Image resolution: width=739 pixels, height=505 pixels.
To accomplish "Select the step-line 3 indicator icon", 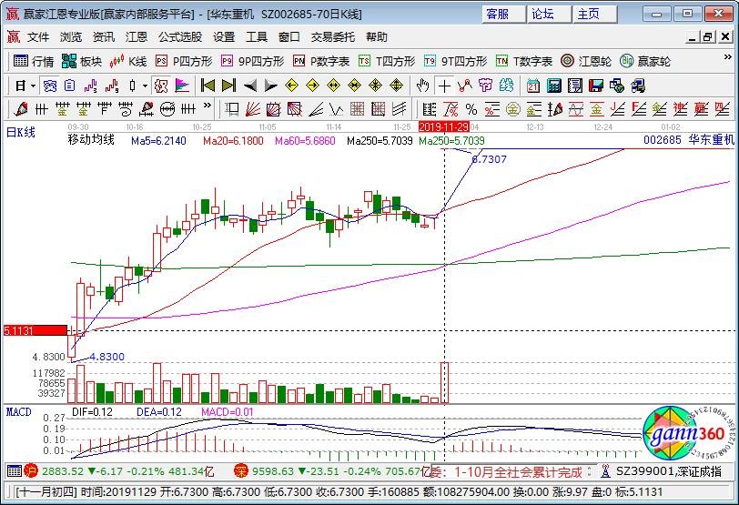I will [x=90, y=86].
